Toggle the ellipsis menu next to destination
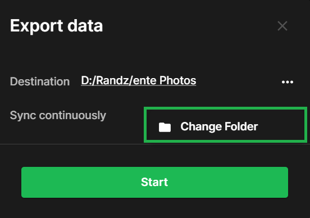 tap(288, 82)
